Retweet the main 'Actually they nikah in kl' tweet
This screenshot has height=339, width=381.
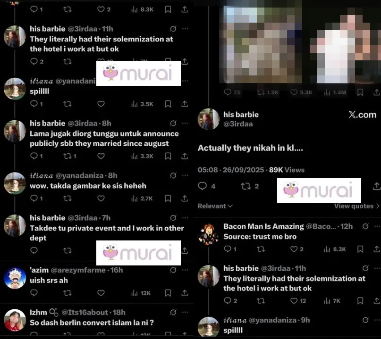pyautogui.click(x=250, y=186)
